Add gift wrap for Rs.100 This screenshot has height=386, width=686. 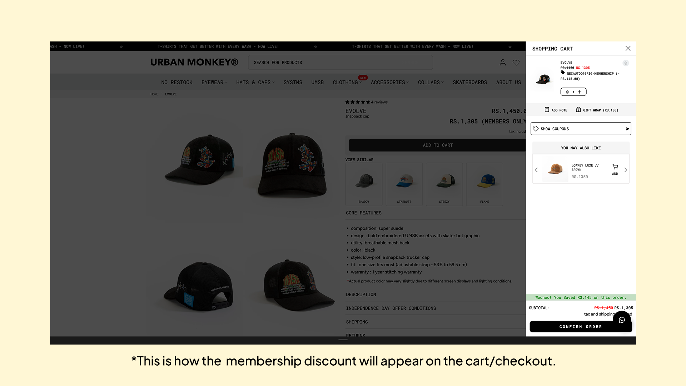(597, 110)
